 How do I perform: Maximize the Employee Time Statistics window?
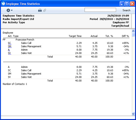click(x=127, y=4)
